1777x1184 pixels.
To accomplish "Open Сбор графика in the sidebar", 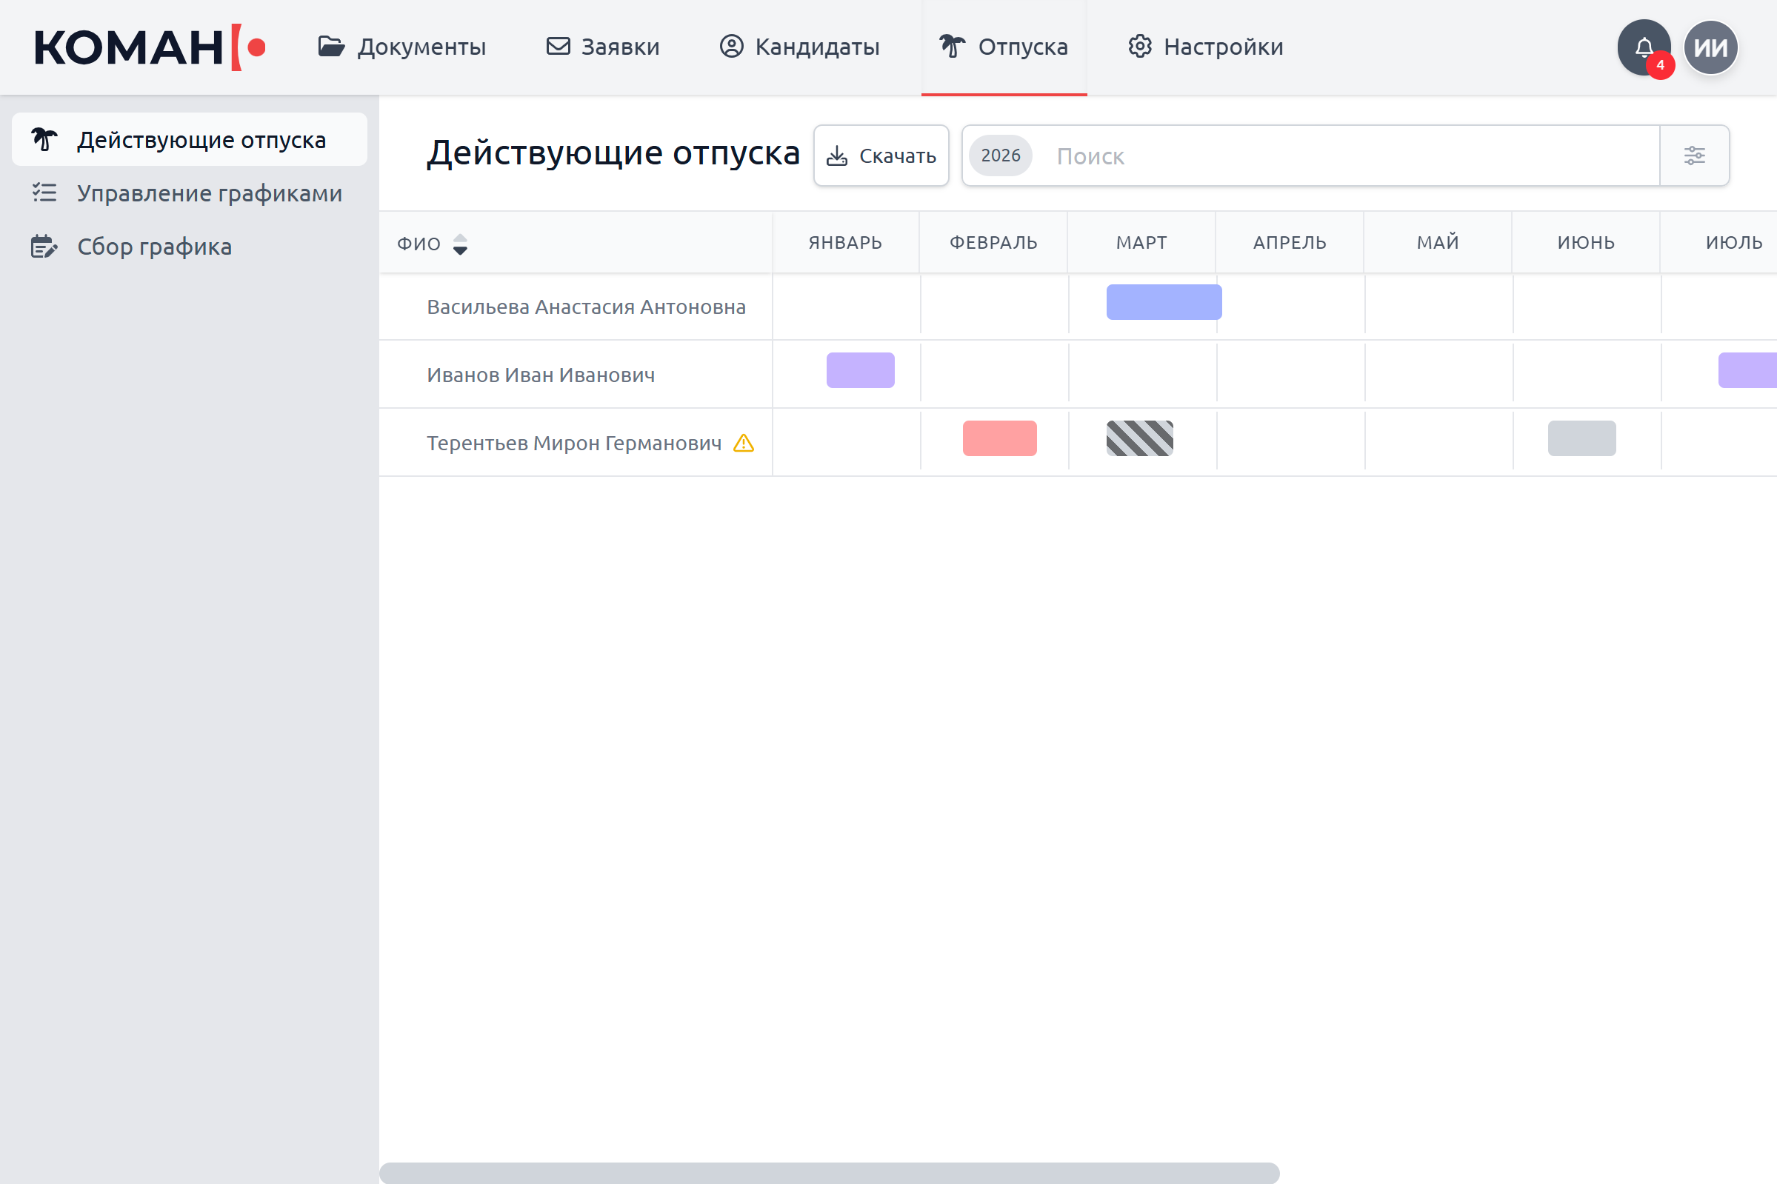I will (154, 247).
